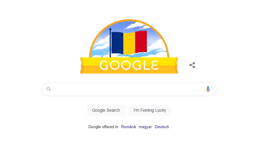Click the orange arch border of doodle
The image size is (256, 156).
[129, 20]
